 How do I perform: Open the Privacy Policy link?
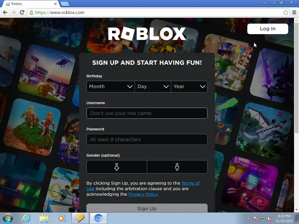click(x=143, y=194)
